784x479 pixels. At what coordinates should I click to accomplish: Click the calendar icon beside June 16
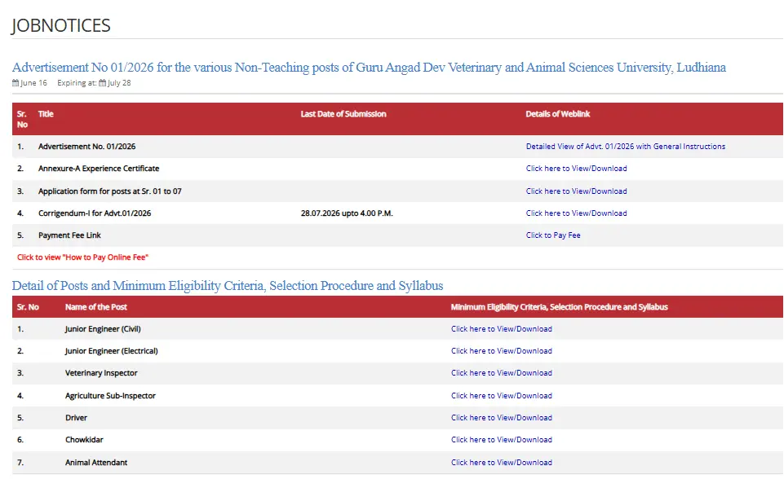pyautogui.click(x=16, y=83)
